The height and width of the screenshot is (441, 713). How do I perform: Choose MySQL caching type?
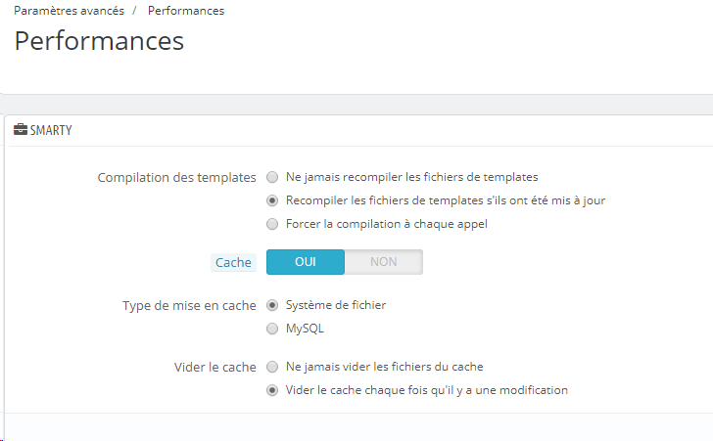tap(272, 329)
